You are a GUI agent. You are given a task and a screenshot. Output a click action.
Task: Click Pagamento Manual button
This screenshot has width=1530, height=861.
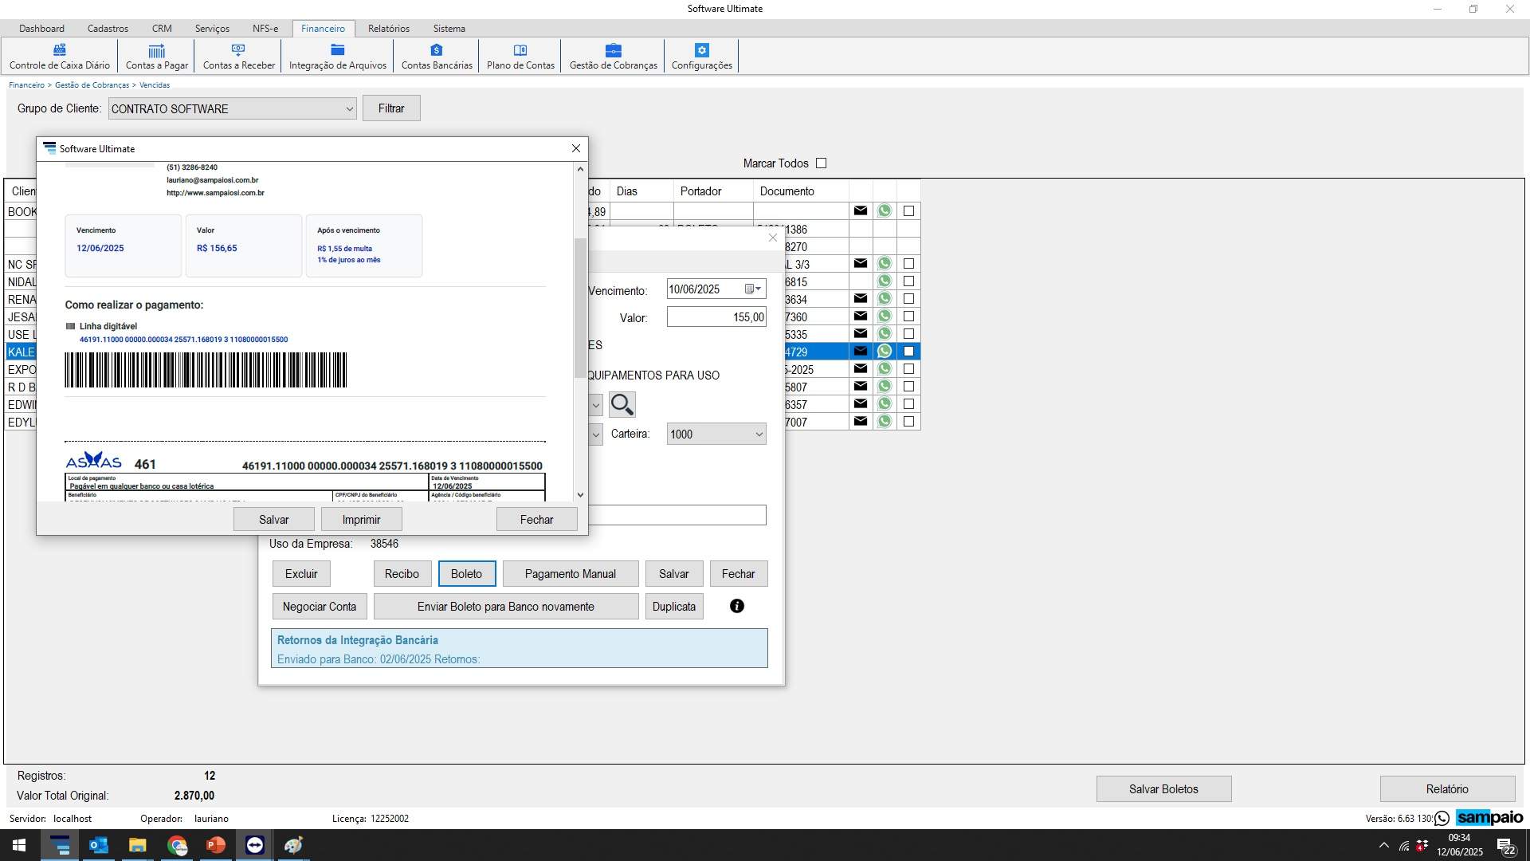pos(571,574)
